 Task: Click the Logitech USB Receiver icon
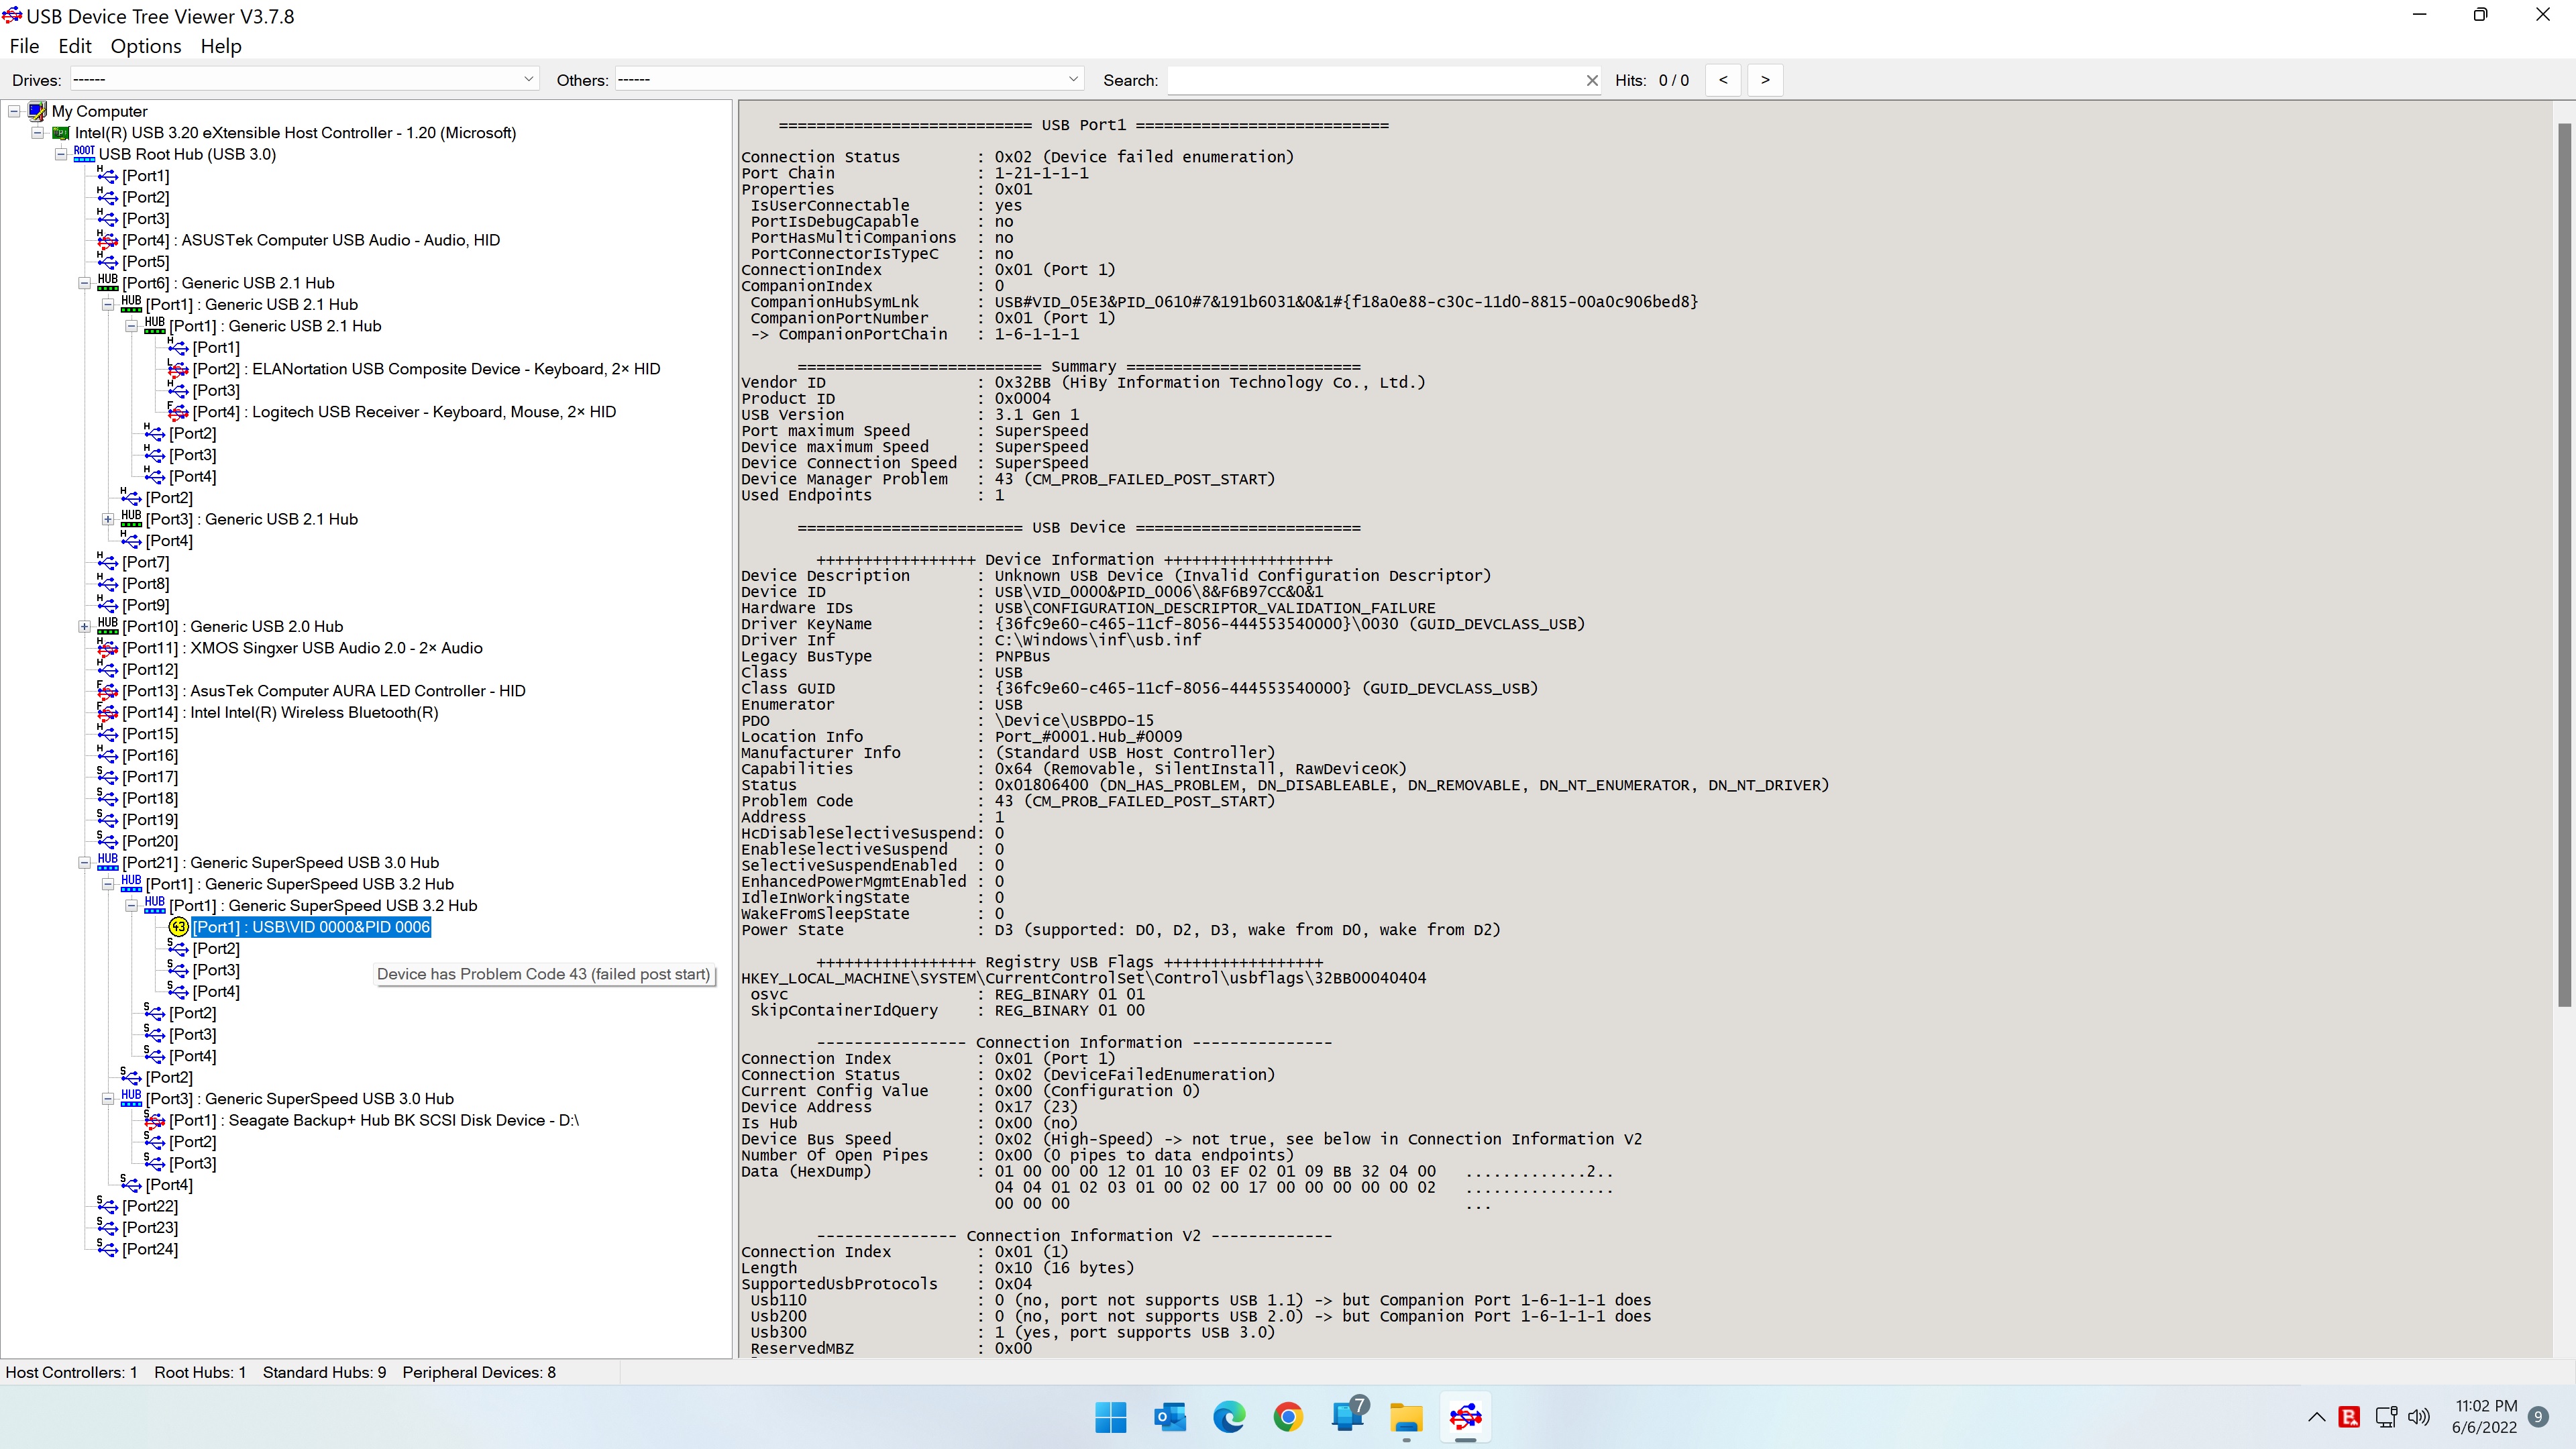pos(178,412)
